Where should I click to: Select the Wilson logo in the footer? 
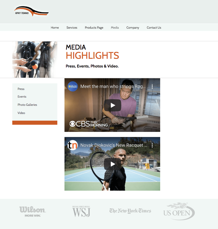33,211
